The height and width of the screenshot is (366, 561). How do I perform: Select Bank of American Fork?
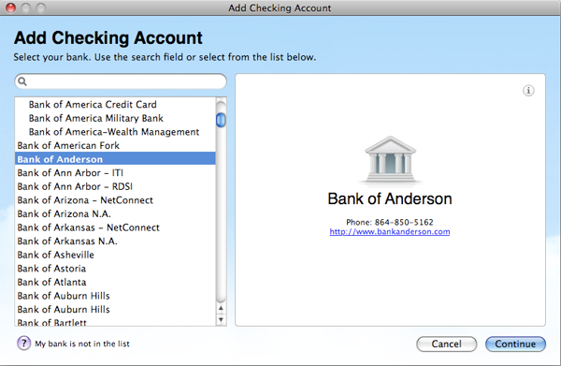point(115,145)
